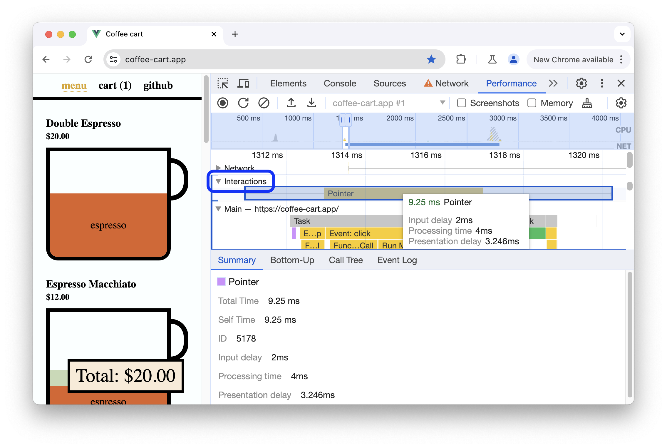The height and width of the screenshot is (448, 667).
Task: Click the reload and profile icon
Action: click(243, 103)
